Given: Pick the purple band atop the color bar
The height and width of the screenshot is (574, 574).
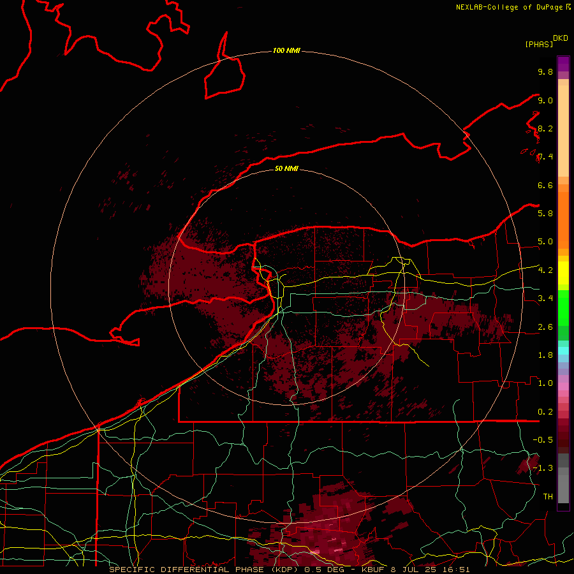Looking at the screenshot, I should [x=563, y=64].
